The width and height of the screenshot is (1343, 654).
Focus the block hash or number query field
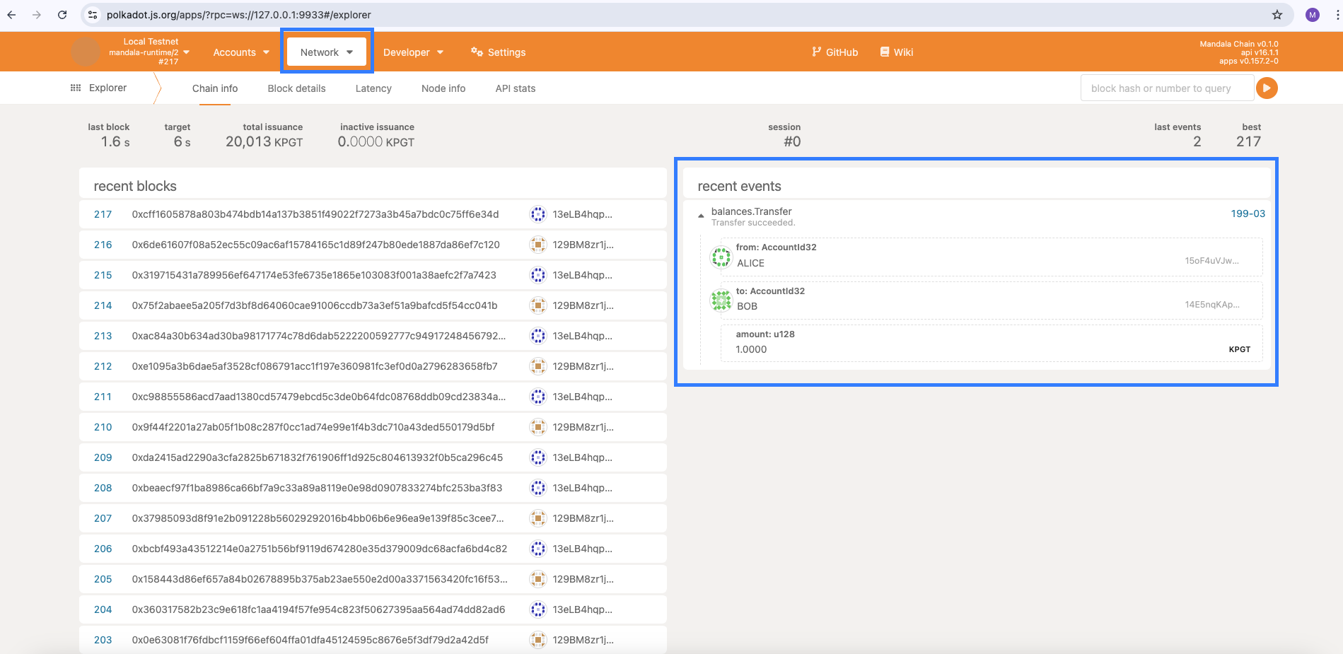(x=1168, y=88)
